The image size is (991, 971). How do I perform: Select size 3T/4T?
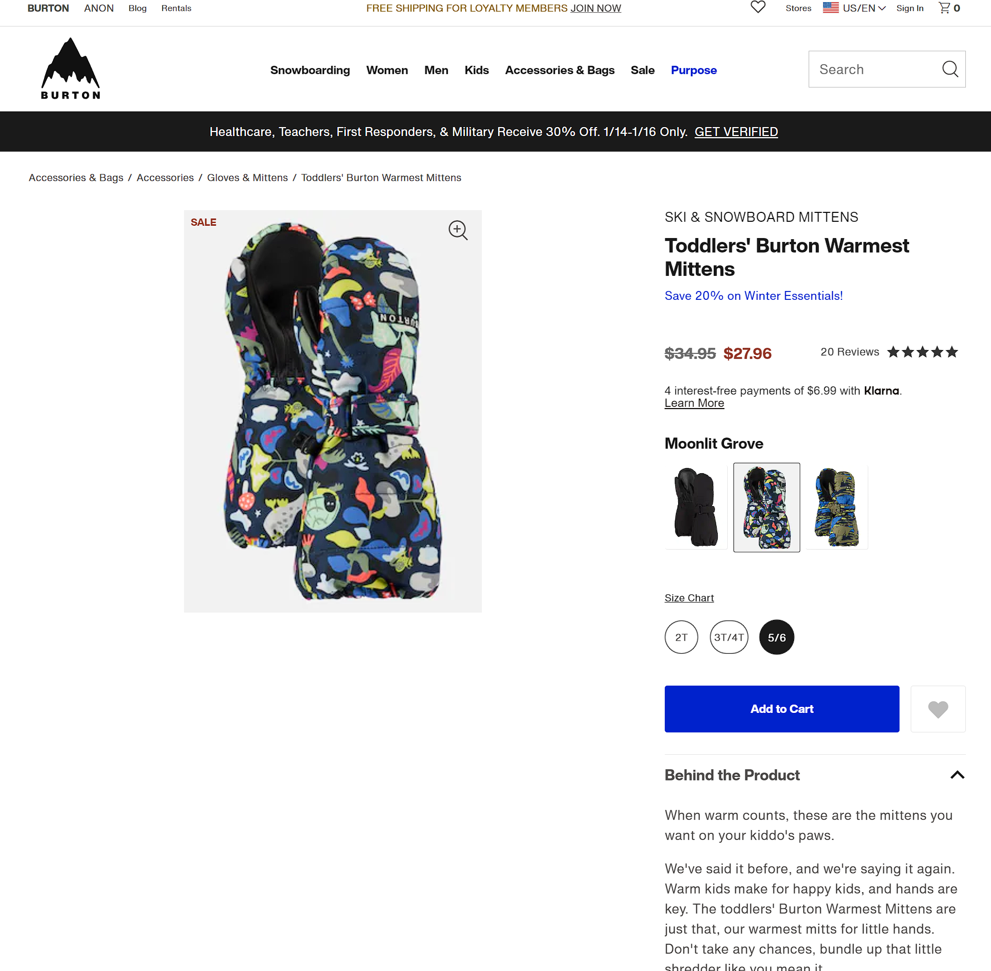(x=729, y=637)
